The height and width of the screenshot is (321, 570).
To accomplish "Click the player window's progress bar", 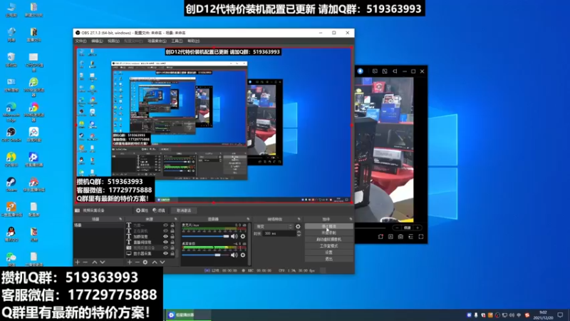I will (x=370, y=228).
